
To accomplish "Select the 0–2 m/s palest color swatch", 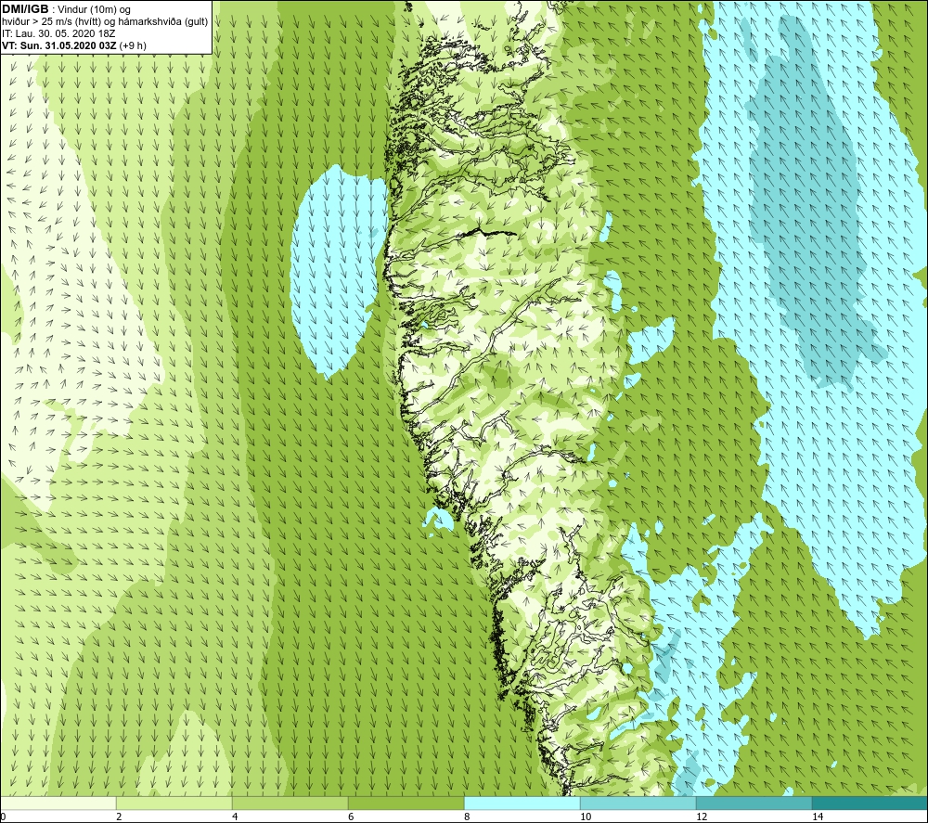I will (x=58, y=803).
